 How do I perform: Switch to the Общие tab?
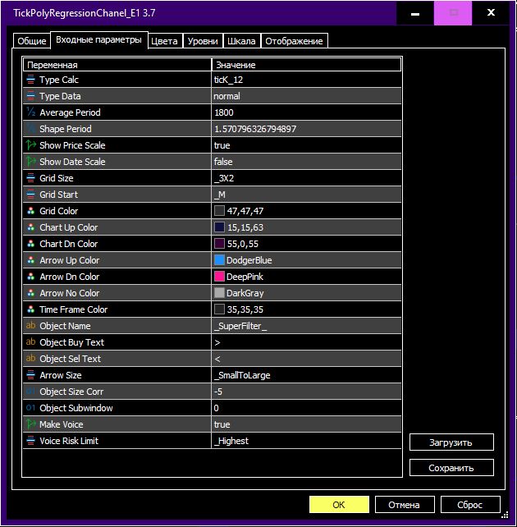pos(31,41)
